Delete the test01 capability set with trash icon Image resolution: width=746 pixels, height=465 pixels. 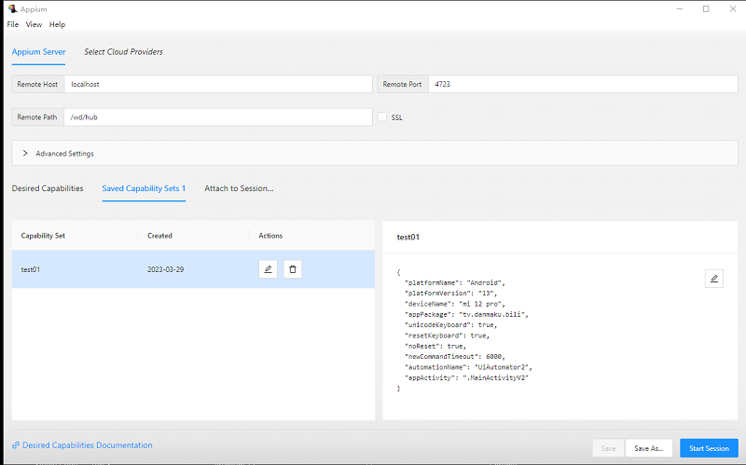click(293, 269)
